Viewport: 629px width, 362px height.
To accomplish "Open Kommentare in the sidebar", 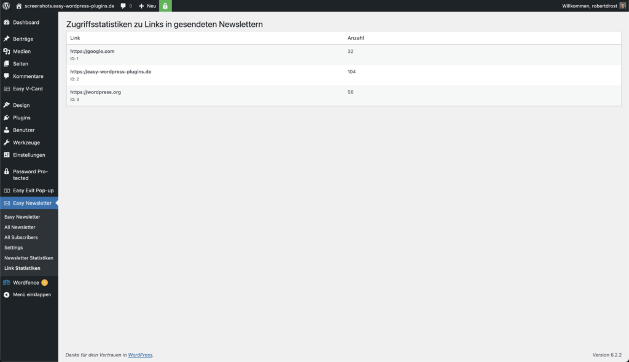I will (x=29, y=76).
